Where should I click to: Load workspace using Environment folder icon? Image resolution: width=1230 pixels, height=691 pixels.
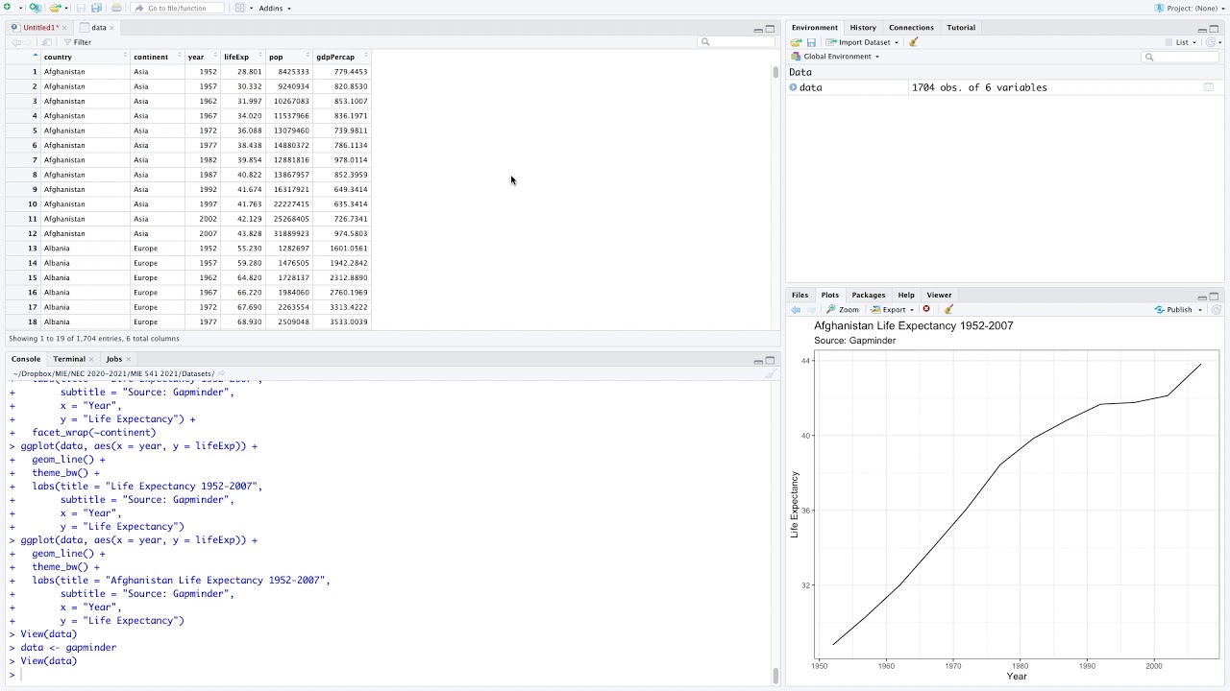[x=797, y=42]
